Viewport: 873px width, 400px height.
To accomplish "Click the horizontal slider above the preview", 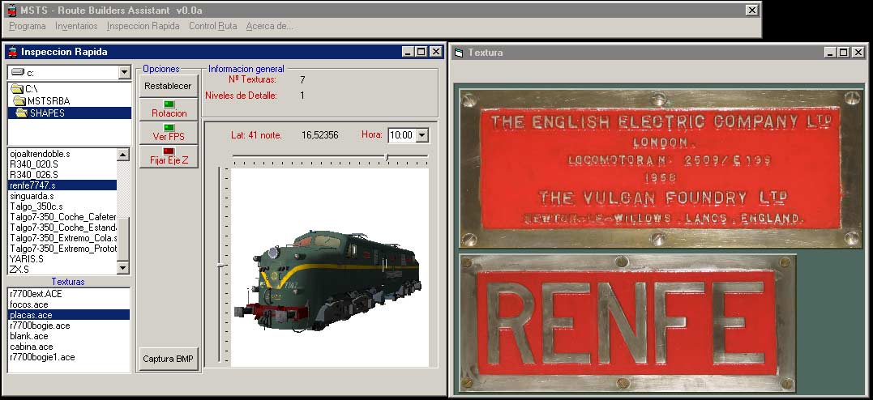I will point(387,156).
